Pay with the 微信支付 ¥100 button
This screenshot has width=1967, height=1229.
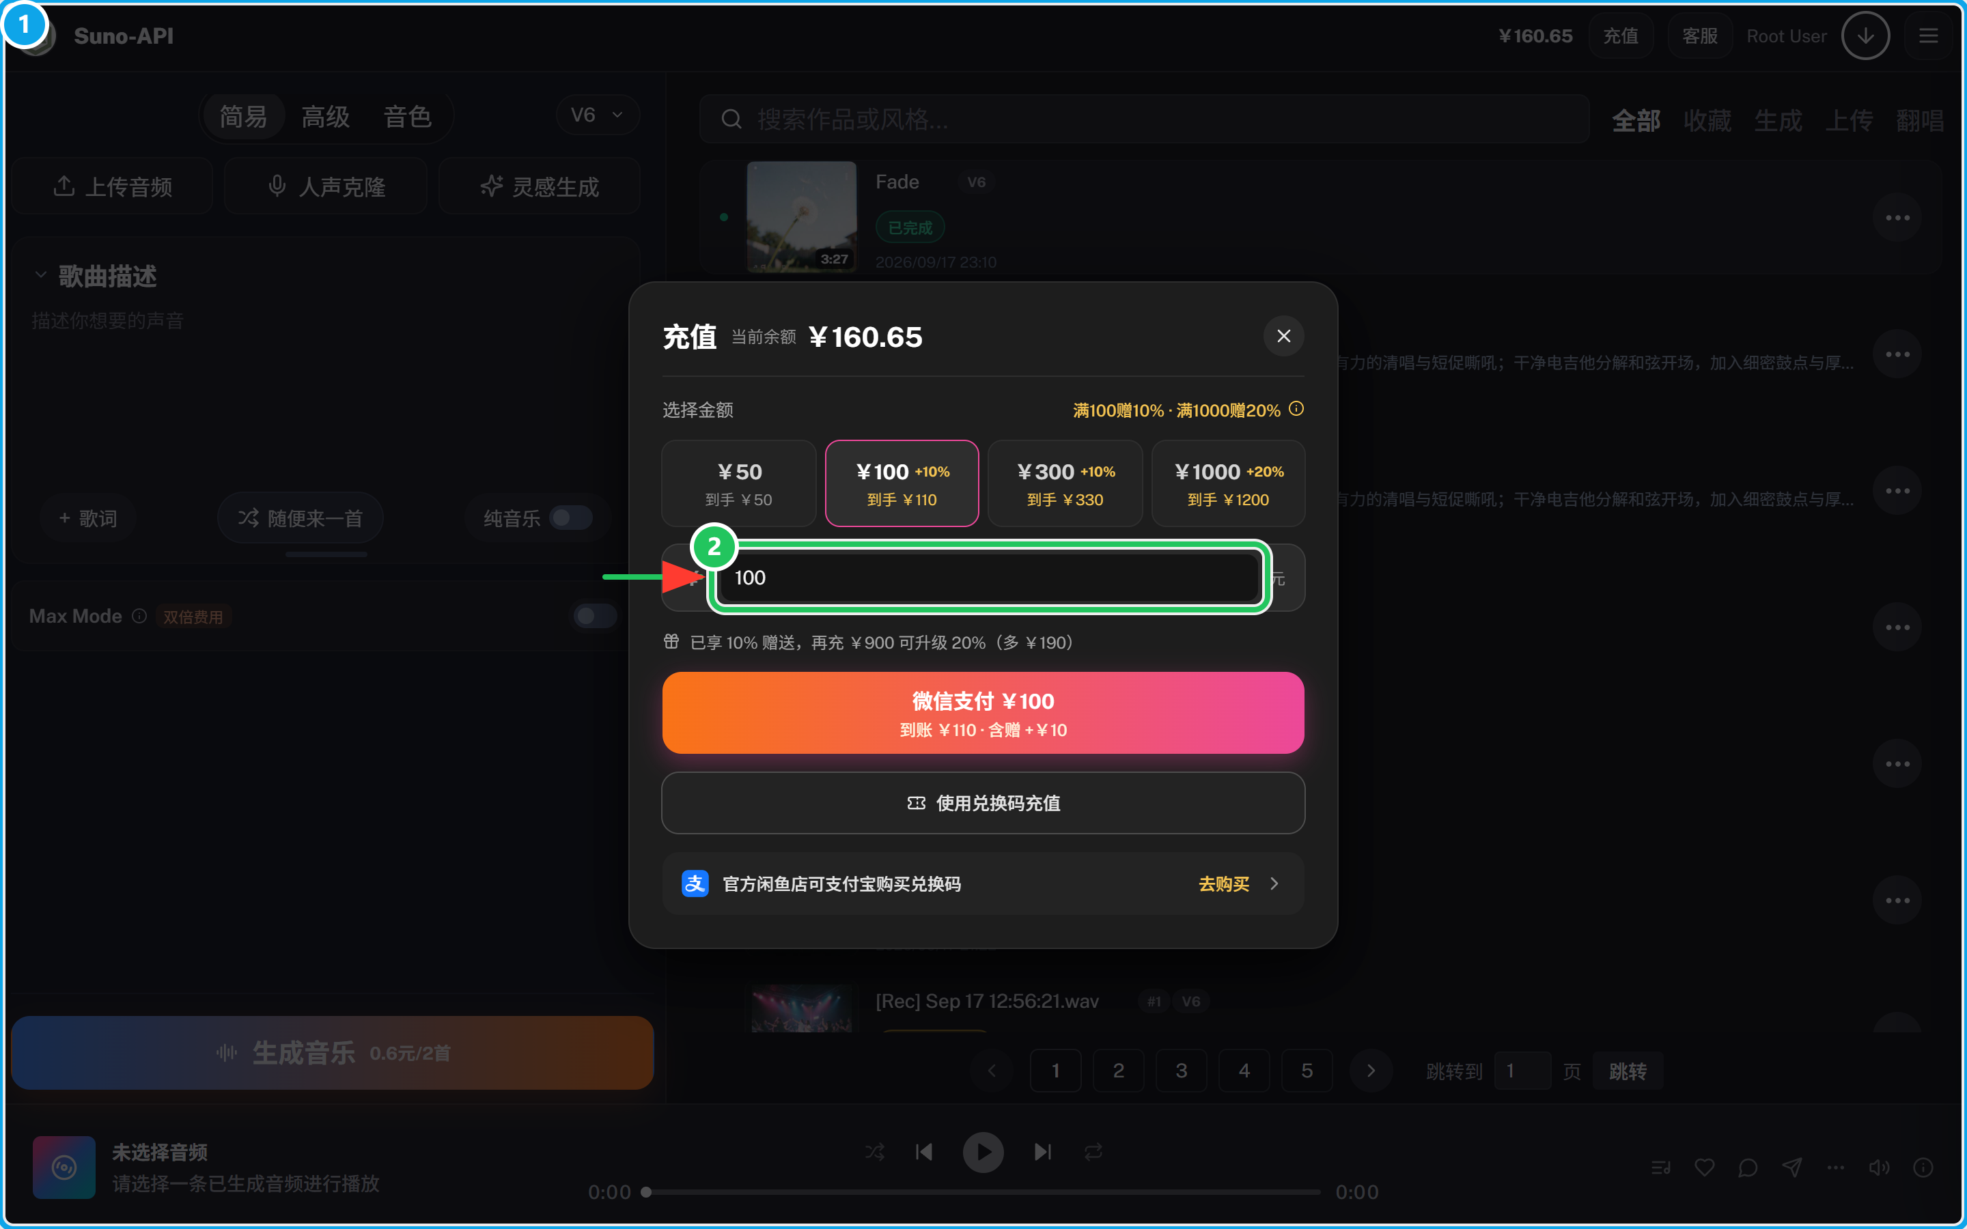point(983,713)
